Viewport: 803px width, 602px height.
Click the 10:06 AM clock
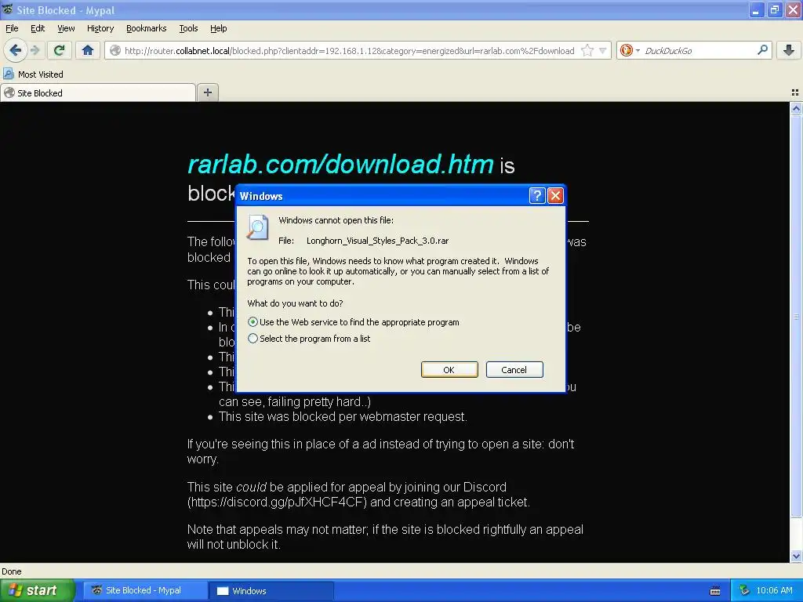pos(774,591)
